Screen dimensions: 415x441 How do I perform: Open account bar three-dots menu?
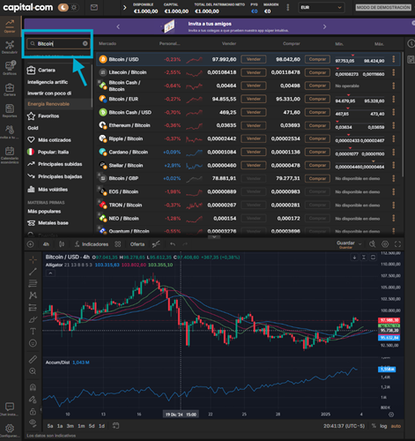[x=287, y=7]
